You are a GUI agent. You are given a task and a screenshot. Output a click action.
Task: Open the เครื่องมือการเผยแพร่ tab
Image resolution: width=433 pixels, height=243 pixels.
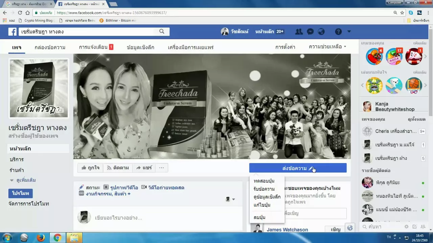pos(191,47)
